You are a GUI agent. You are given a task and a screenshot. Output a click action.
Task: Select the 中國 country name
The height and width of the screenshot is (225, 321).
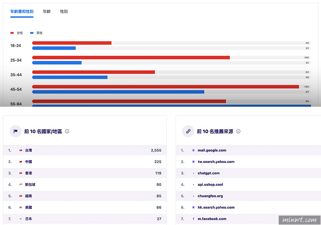coord(28,162)
